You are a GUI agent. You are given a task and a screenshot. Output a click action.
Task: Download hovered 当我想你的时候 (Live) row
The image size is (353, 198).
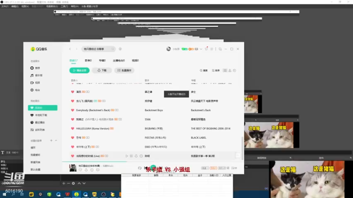pos(136,156)
